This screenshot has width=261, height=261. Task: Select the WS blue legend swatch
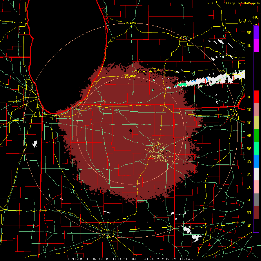[256, 161]
